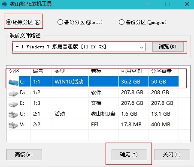
Task: Click the 17.8 MB free space value
Action: pos(131,125)
